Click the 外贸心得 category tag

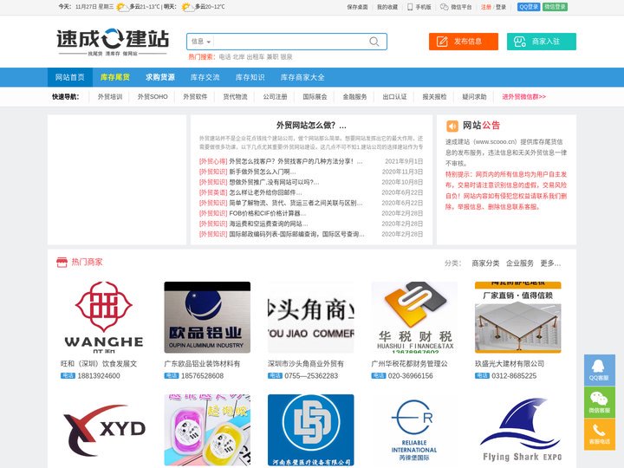[x=213, y=161]
